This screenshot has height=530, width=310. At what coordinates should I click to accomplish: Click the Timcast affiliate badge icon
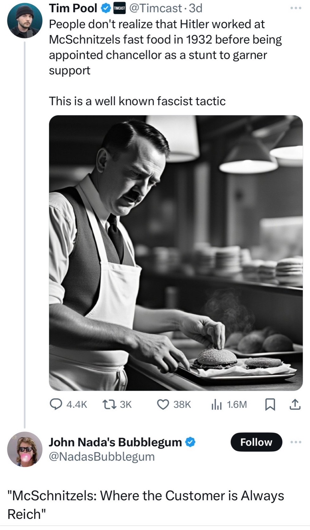(119, 9)
